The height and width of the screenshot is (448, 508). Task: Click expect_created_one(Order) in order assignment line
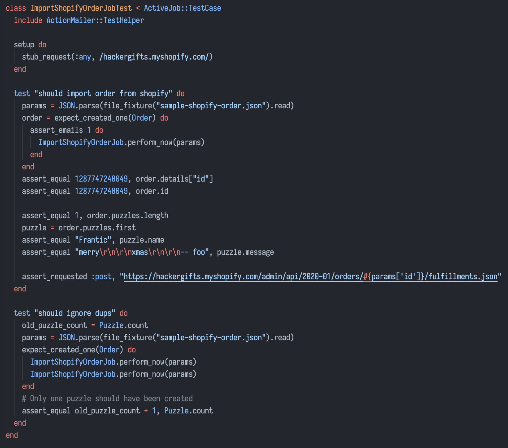pyautogui.click(x=105, y=118)
